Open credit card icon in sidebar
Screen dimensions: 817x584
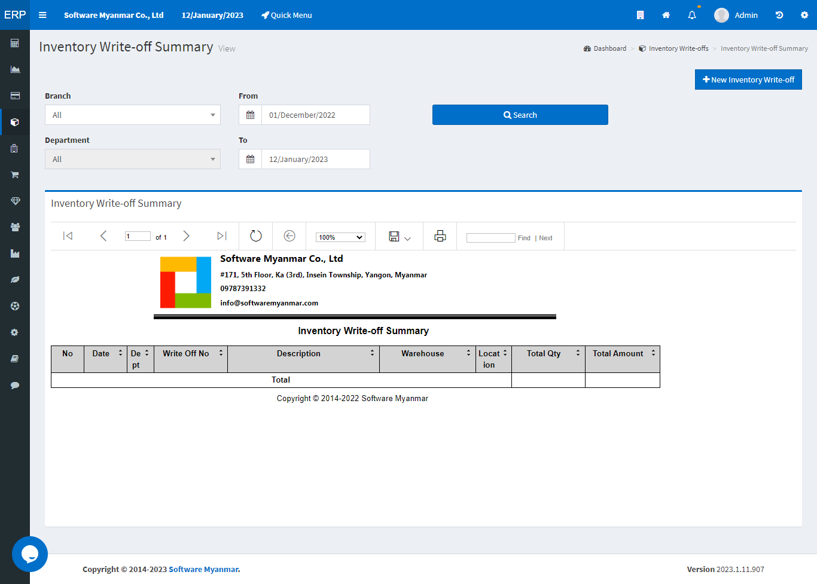tap(15, 96)
